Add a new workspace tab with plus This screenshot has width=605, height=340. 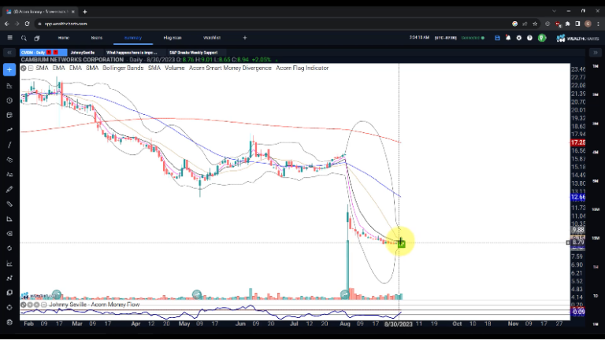tap(245, 38)
